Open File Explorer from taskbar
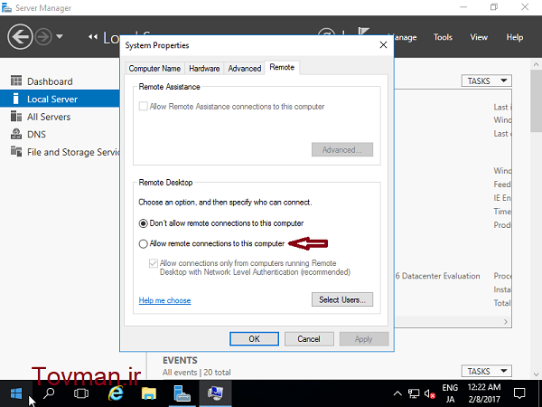 click(149, 393)
